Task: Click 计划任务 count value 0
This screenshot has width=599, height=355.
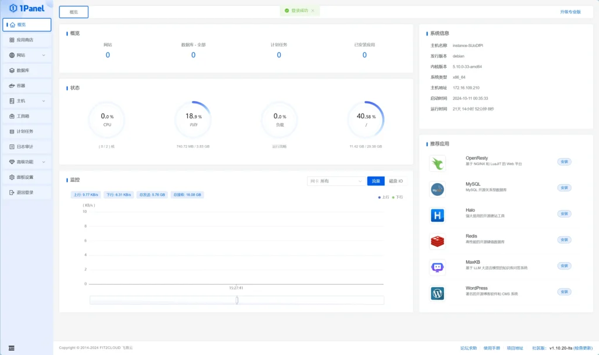Action: (279, 55)
